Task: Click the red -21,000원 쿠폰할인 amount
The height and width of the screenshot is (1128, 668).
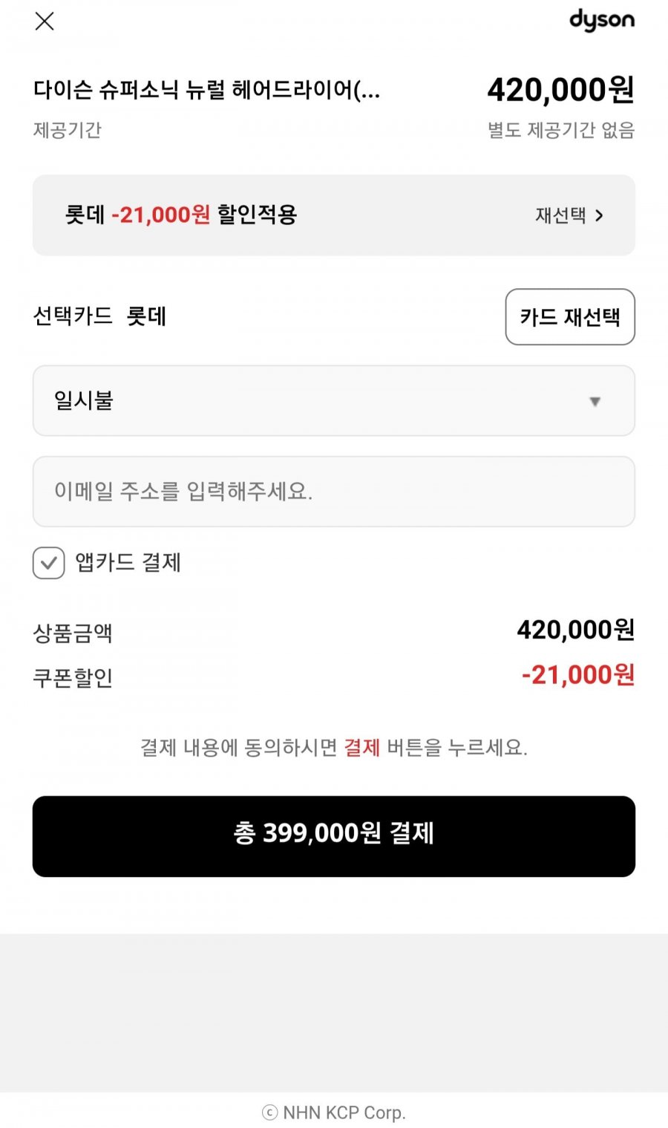Action: (577, 675)
